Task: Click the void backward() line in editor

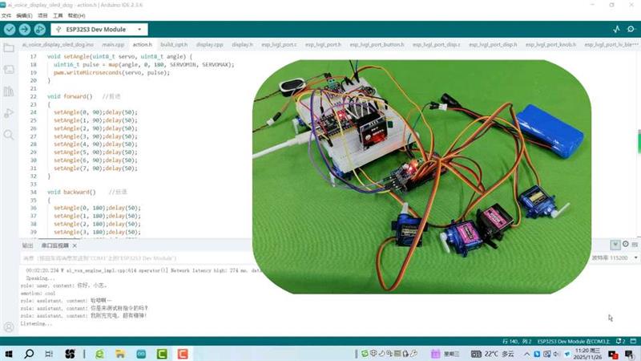Action: pyautogui.click(x=71, y=192)
